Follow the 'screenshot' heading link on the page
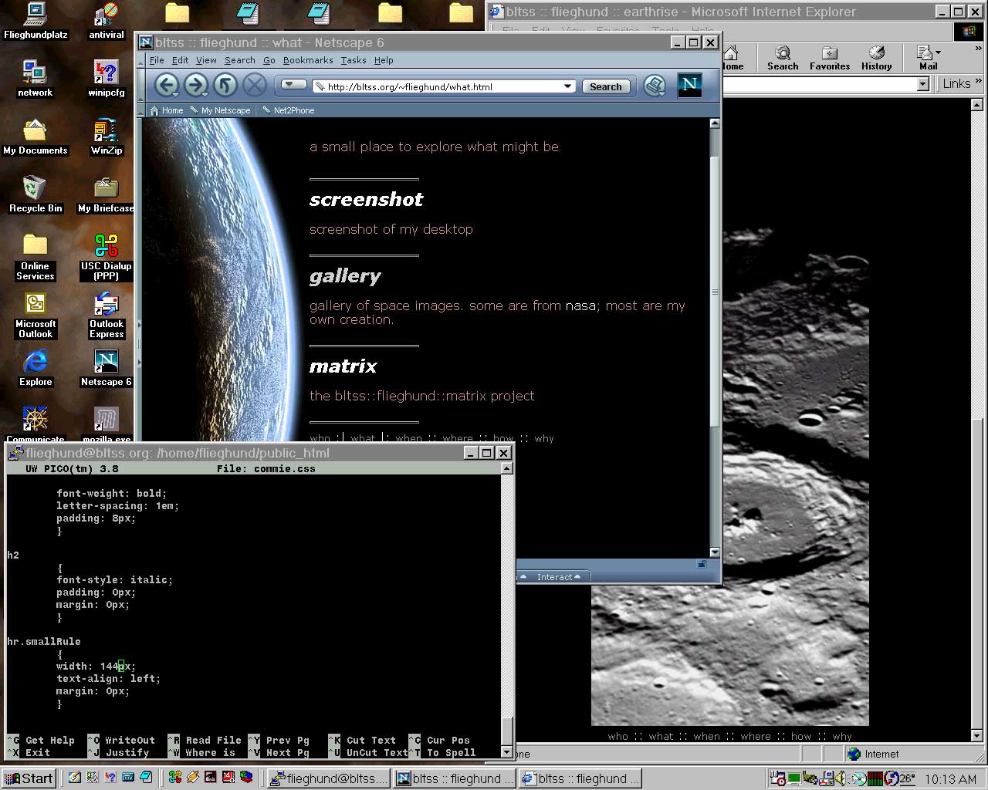 tap(367, 200)
